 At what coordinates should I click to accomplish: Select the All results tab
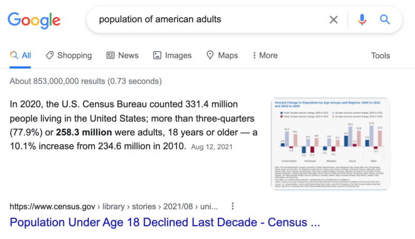[x=21, y=55]
